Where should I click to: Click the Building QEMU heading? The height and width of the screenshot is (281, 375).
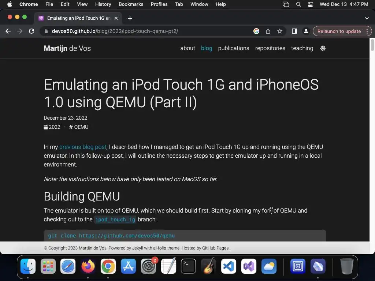[82, 196]
